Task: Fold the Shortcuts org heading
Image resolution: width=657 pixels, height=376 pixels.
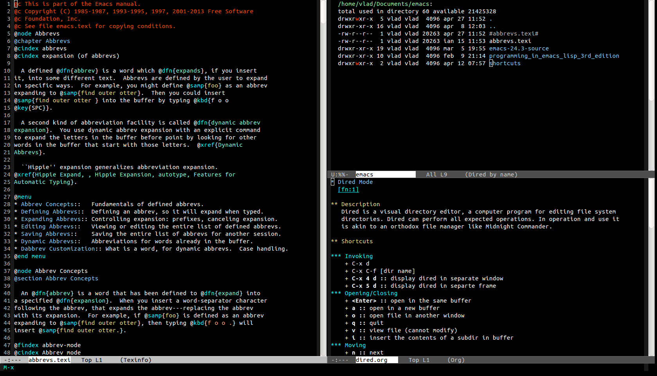Action: pyautogui.click(x=352, y=241)
